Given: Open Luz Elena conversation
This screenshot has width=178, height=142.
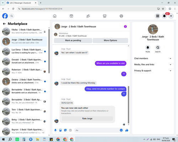Looking at the screenshot, I should point(24,51).
